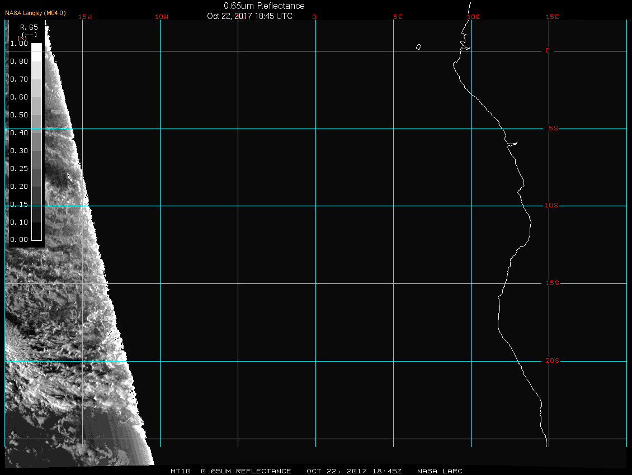This screenshot has width=632, height=475.
Task: Click the 10W longitude label
Action: click(x=161, y=17)
